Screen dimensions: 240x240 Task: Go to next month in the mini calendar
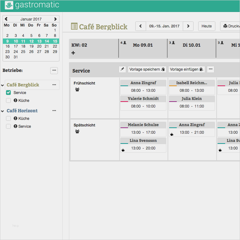(55, 19)
